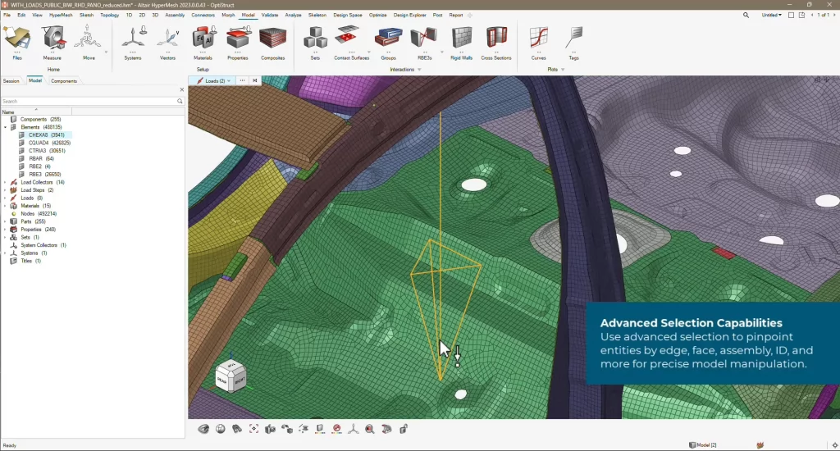Image resolution: width=840 pixels, height=451 pixels.
Task: Click the eye view icon in bottom toolbar
Action: click(x=203, y=429)
